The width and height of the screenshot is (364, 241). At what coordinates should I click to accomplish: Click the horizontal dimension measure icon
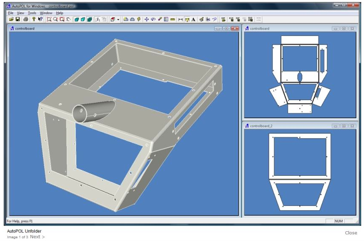tap(180, 19)
